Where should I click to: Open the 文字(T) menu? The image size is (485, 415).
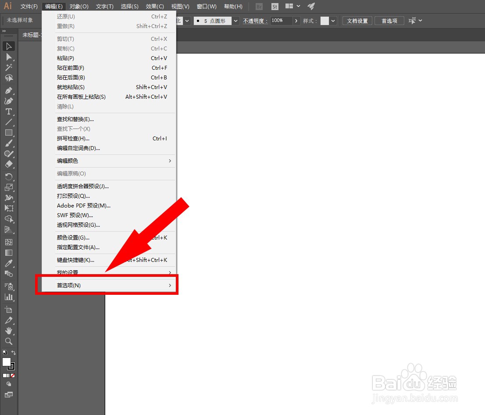[104, 7]
